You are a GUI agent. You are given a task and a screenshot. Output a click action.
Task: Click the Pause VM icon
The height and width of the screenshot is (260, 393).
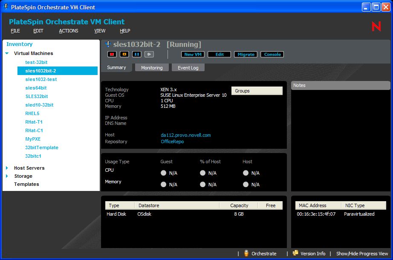(x=136, y=55)
